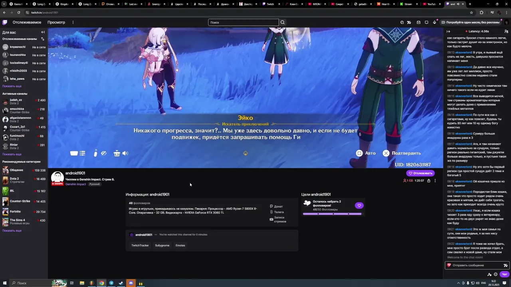Click in-game chat bubble icon

pyautogui.click(x=74, y=153)
